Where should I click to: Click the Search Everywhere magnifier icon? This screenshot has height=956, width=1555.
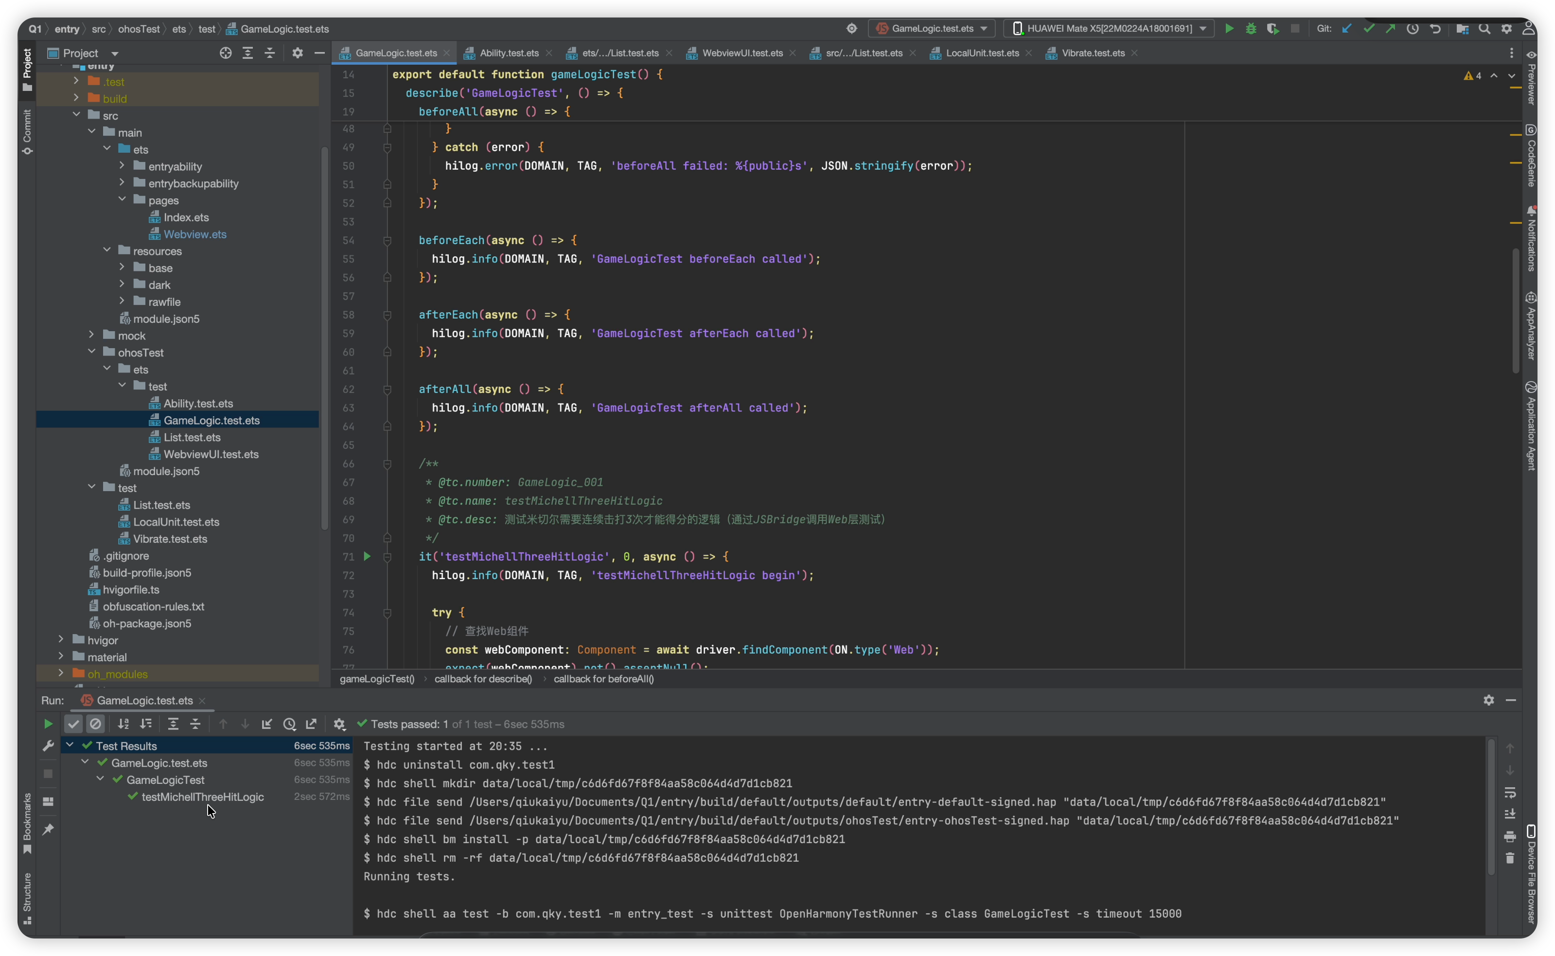1484,29
